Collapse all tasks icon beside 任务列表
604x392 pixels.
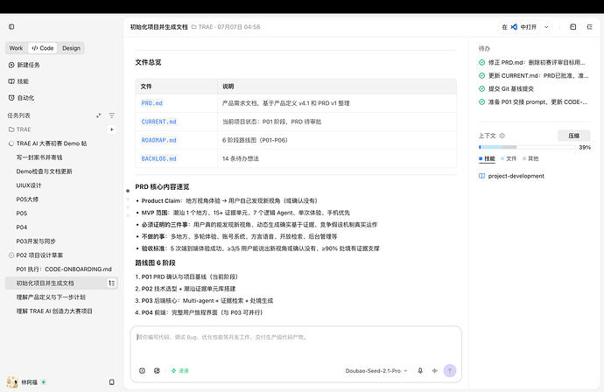coord(99,115)
